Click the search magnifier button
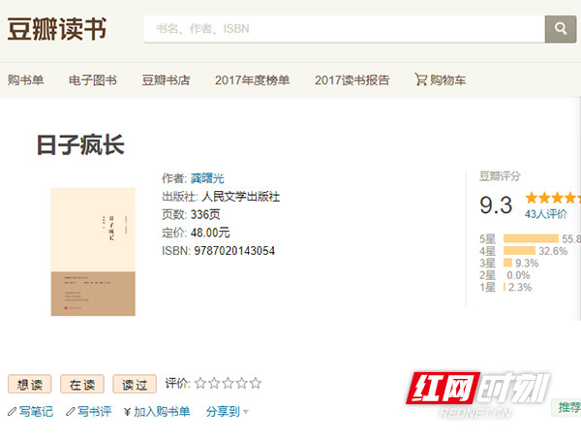The width and height of the screenshot is (581, 439). tap(561, 29)
